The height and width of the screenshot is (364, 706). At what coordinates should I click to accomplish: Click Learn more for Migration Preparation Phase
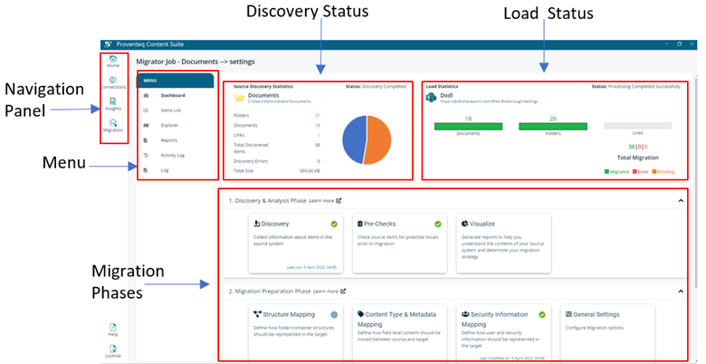tap(326, 292)
